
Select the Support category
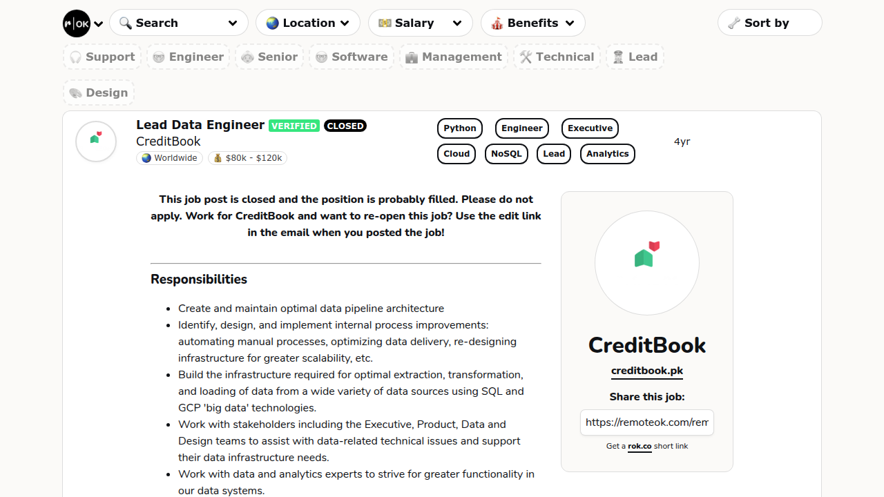102,57
